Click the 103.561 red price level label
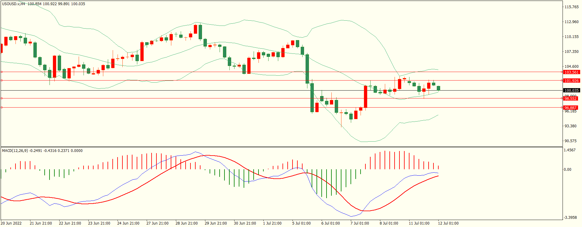The image size is (582, 227). [x=571, y=72]
